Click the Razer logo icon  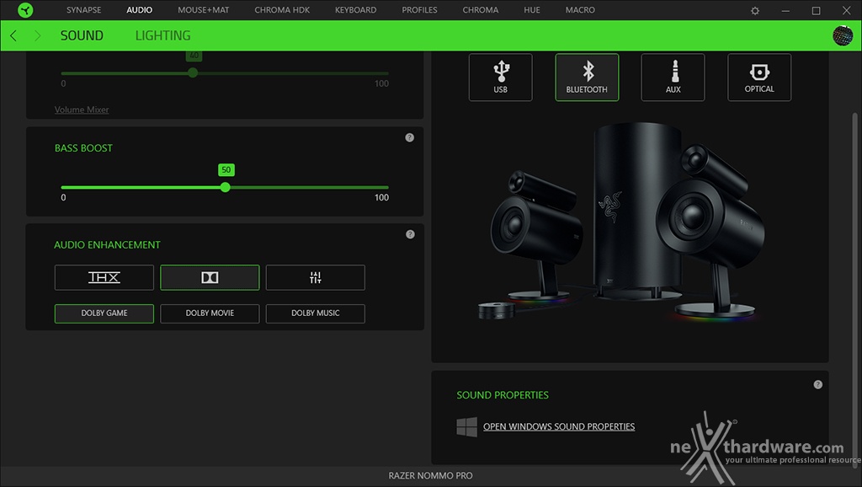coord(25,10)
